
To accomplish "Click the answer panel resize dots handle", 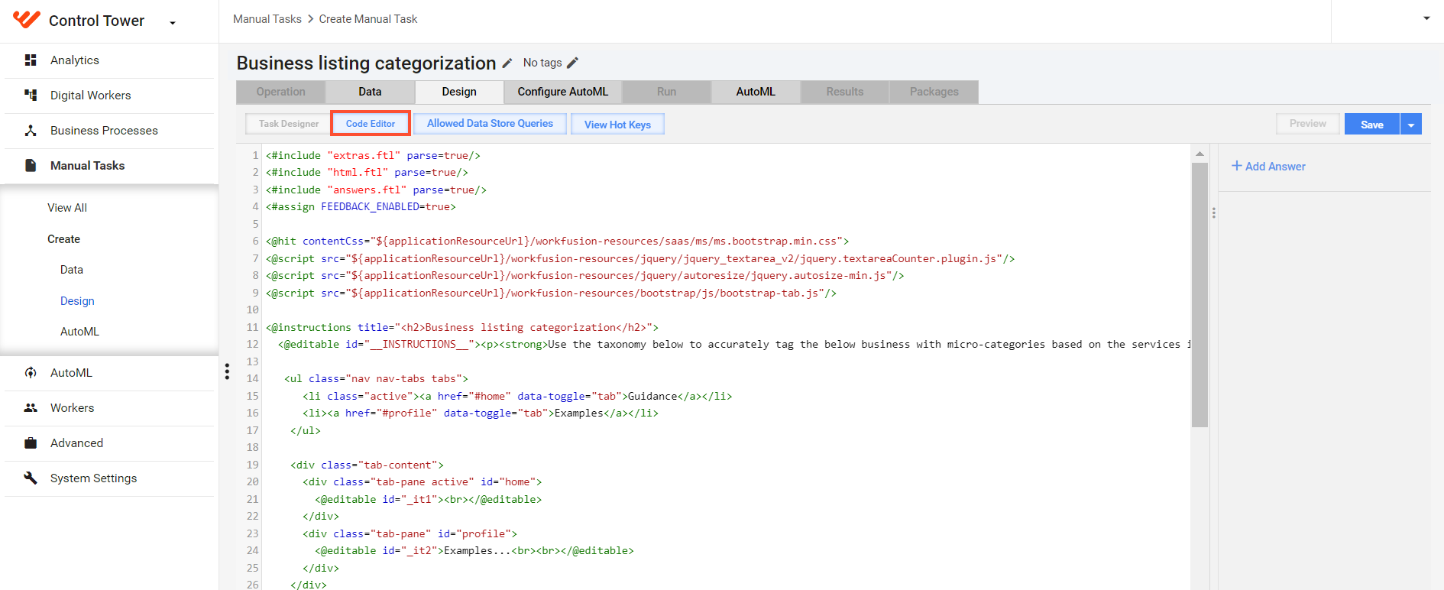I will click(x=1213, y=213).
